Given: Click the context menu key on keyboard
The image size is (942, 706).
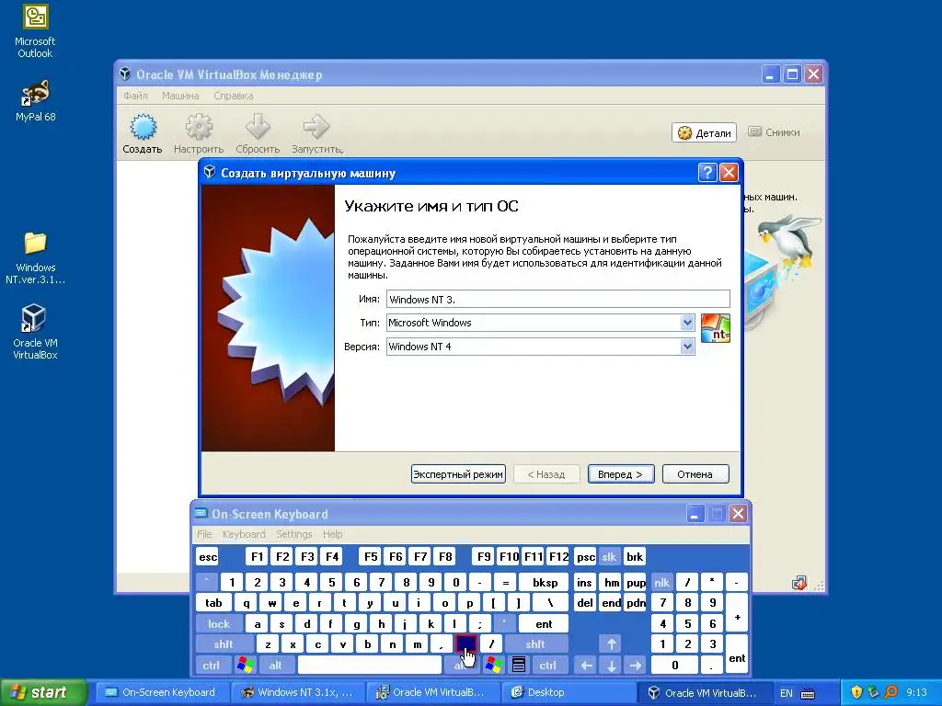Looking at the screenshot, I should point(519,666).
